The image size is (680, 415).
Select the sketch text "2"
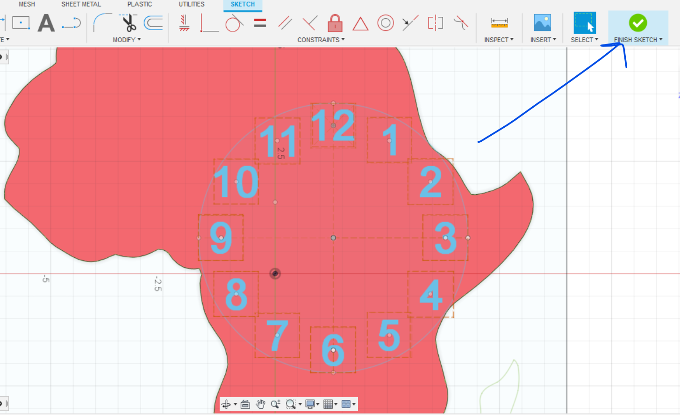tap(430, 182)
